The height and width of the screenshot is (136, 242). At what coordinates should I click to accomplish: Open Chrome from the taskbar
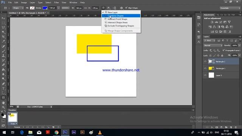point(56,132)
